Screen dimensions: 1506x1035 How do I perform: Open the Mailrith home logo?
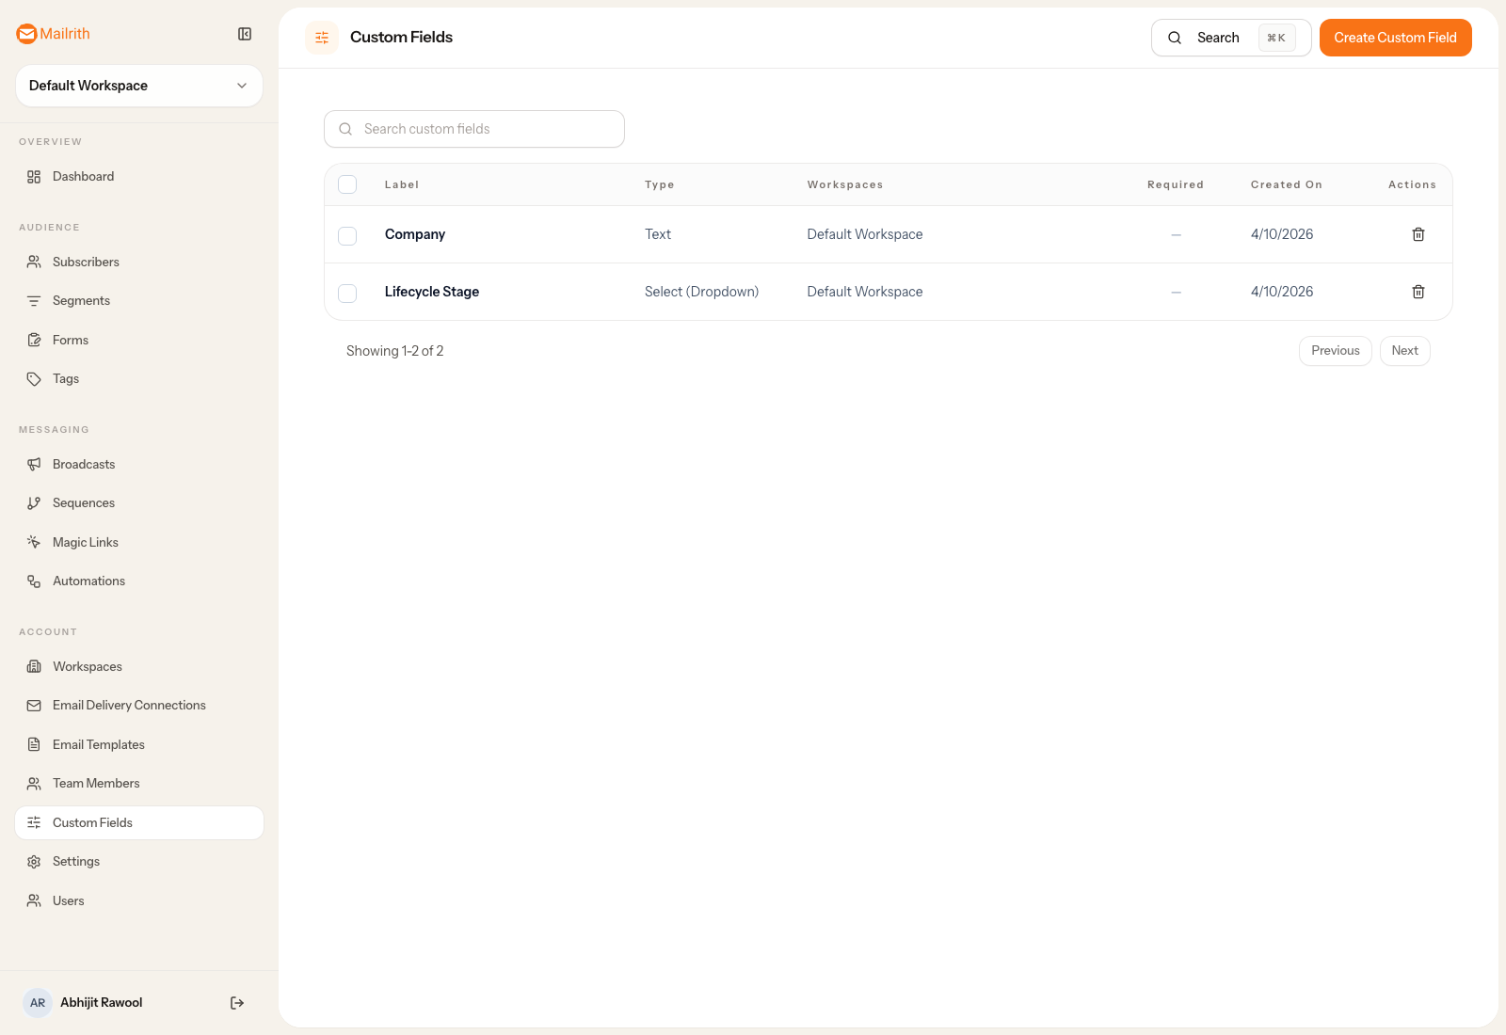52,34
